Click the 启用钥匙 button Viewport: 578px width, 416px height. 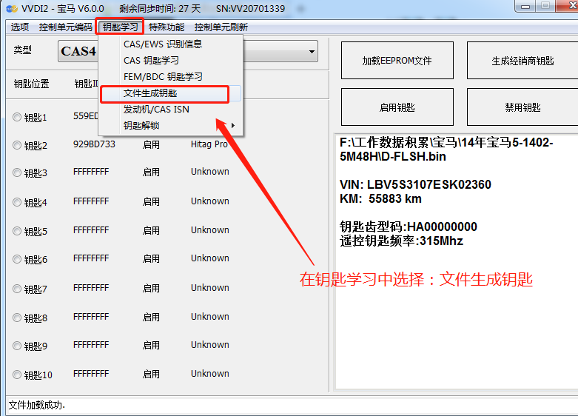(x=397, y=107)
